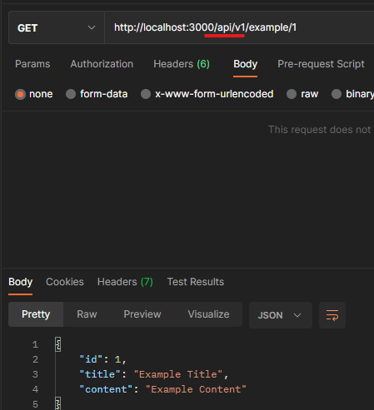The width and height of the screenshot is (374, 410).
Task: Click the closing brace on line 5
Action: [57, 404]
